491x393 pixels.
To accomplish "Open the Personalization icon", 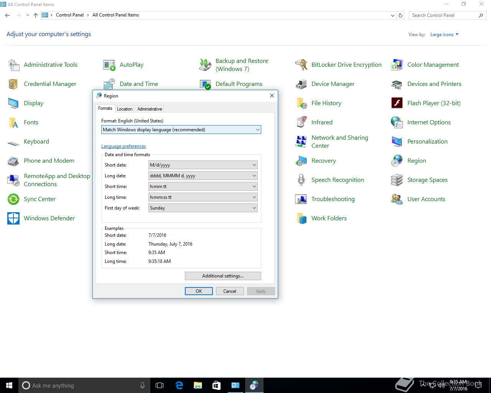I will 397,142.
